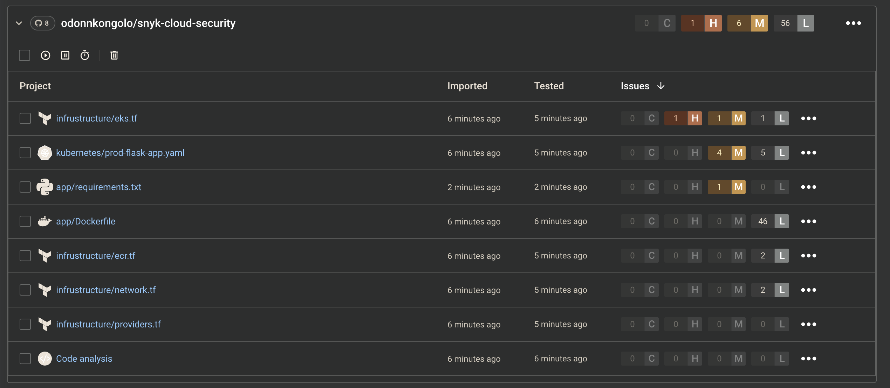Open app/requirements.txt project link
Viewport: 890px width, 388px height.
click(x=98, y=187)
